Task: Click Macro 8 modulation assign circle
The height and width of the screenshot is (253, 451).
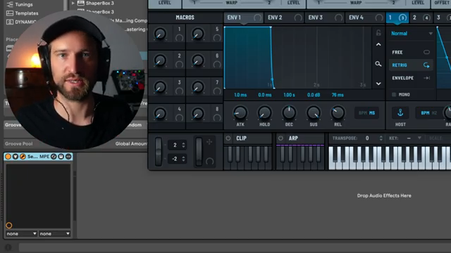Action: [x=217, y=117]
